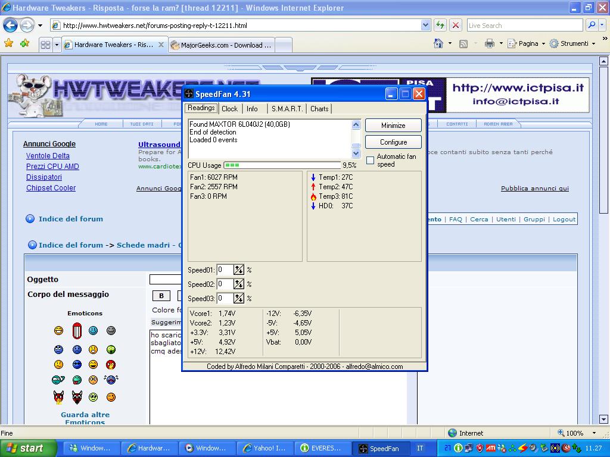Insert the blue sunglasses emoticon

tap(77, 365)
